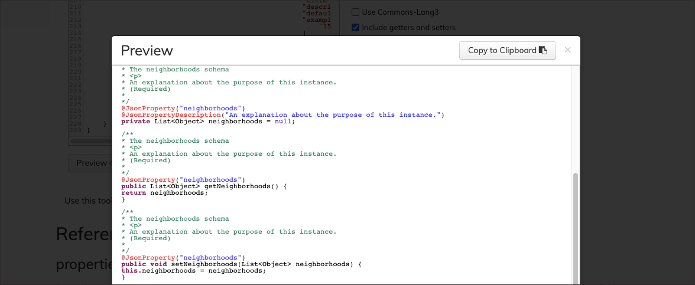Click the setNeighborhoods method signature line
Image resolution: width=695 pixels, height=285 pixels.
(242, 264)
